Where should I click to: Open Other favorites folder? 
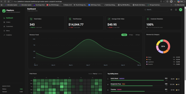coord(180,5)
